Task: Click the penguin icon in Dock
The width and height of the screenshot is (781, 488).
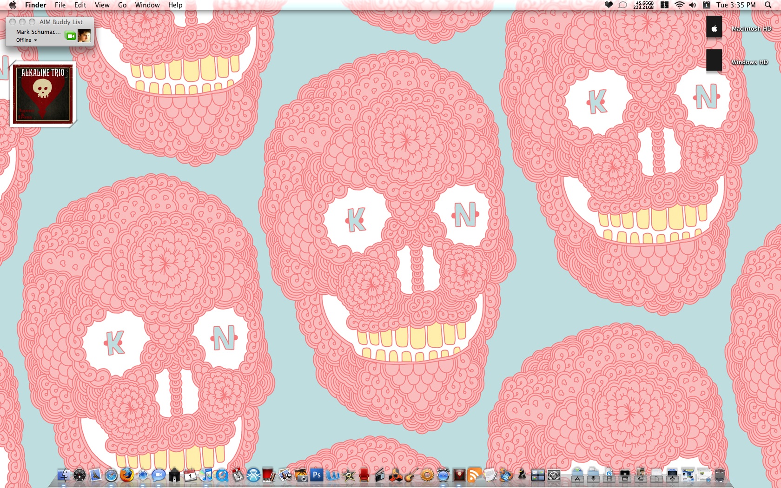Action: point(522,475)
